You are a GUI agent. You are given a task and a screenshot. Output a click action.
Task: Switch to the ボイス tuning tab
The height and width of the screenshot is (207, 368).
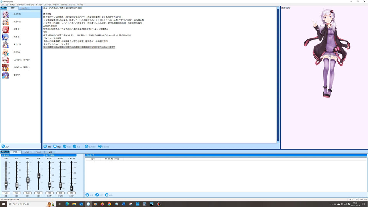coord(27,152)
